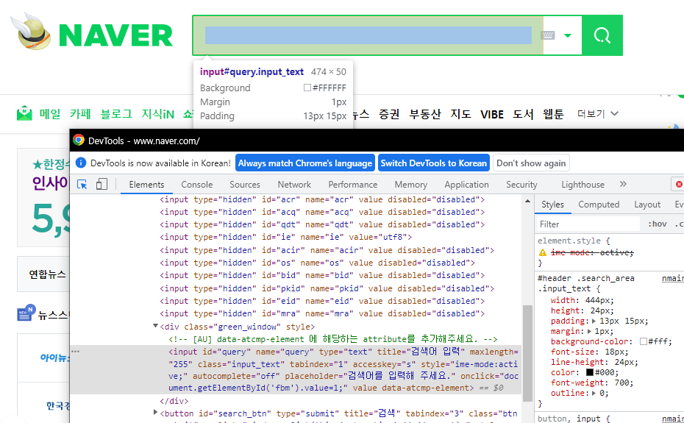This screenshot has height=423, width=684.
Task: Switch to the Console tab
Action: pyautogui.click(x=196, y=185)
